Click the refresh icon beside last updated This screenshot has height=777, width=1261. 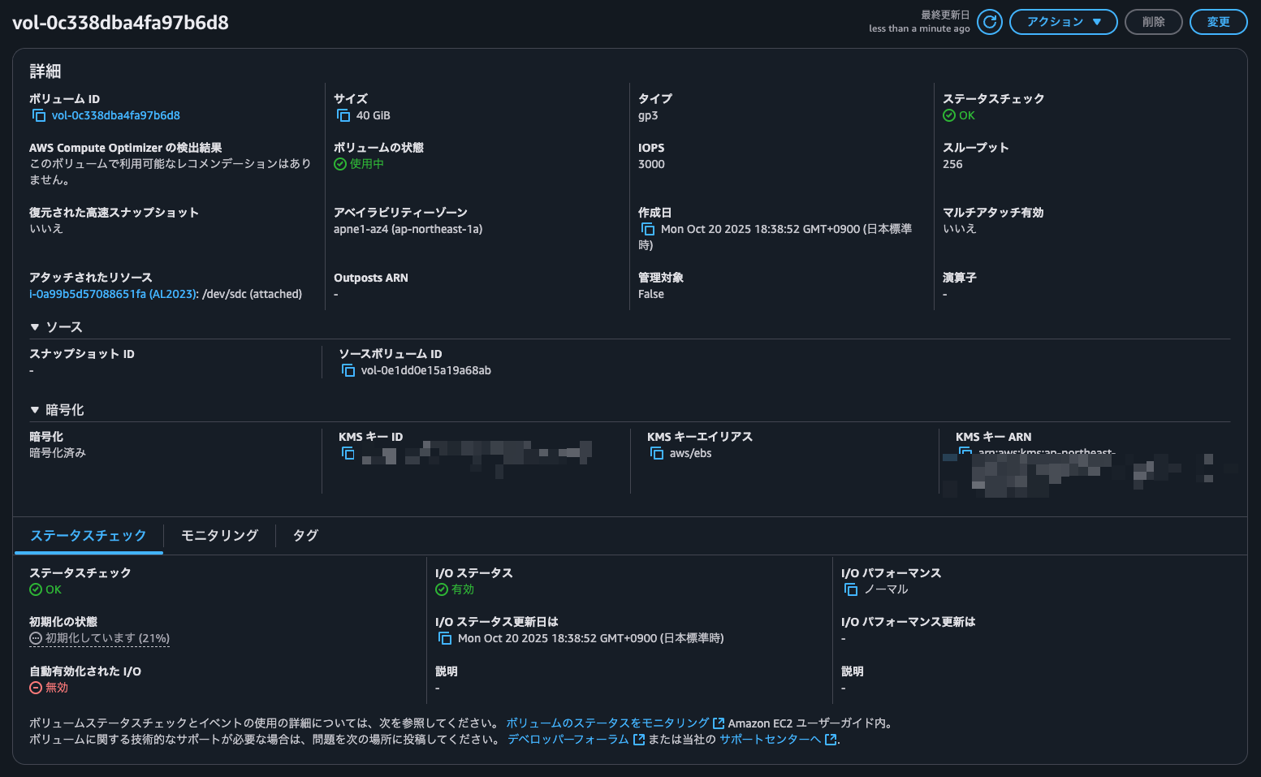(x=990, y=22)
